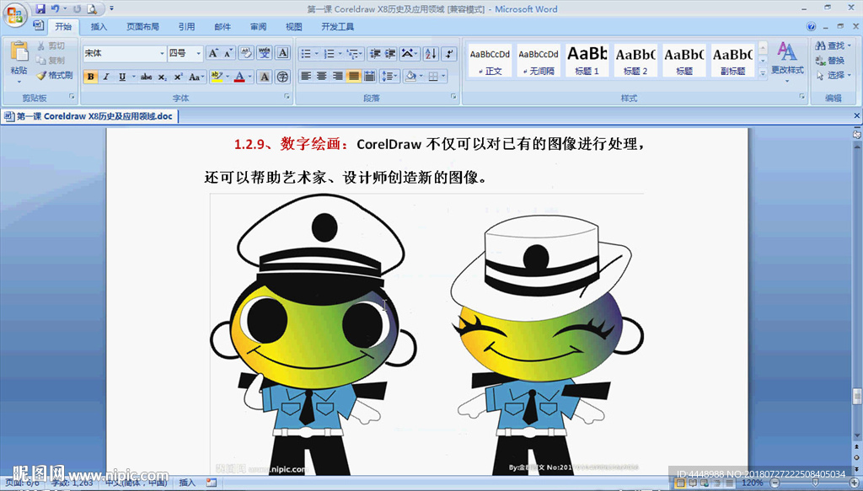Insert an enclosed character (circled 字)
863x491 pixels.
point(283,77)
